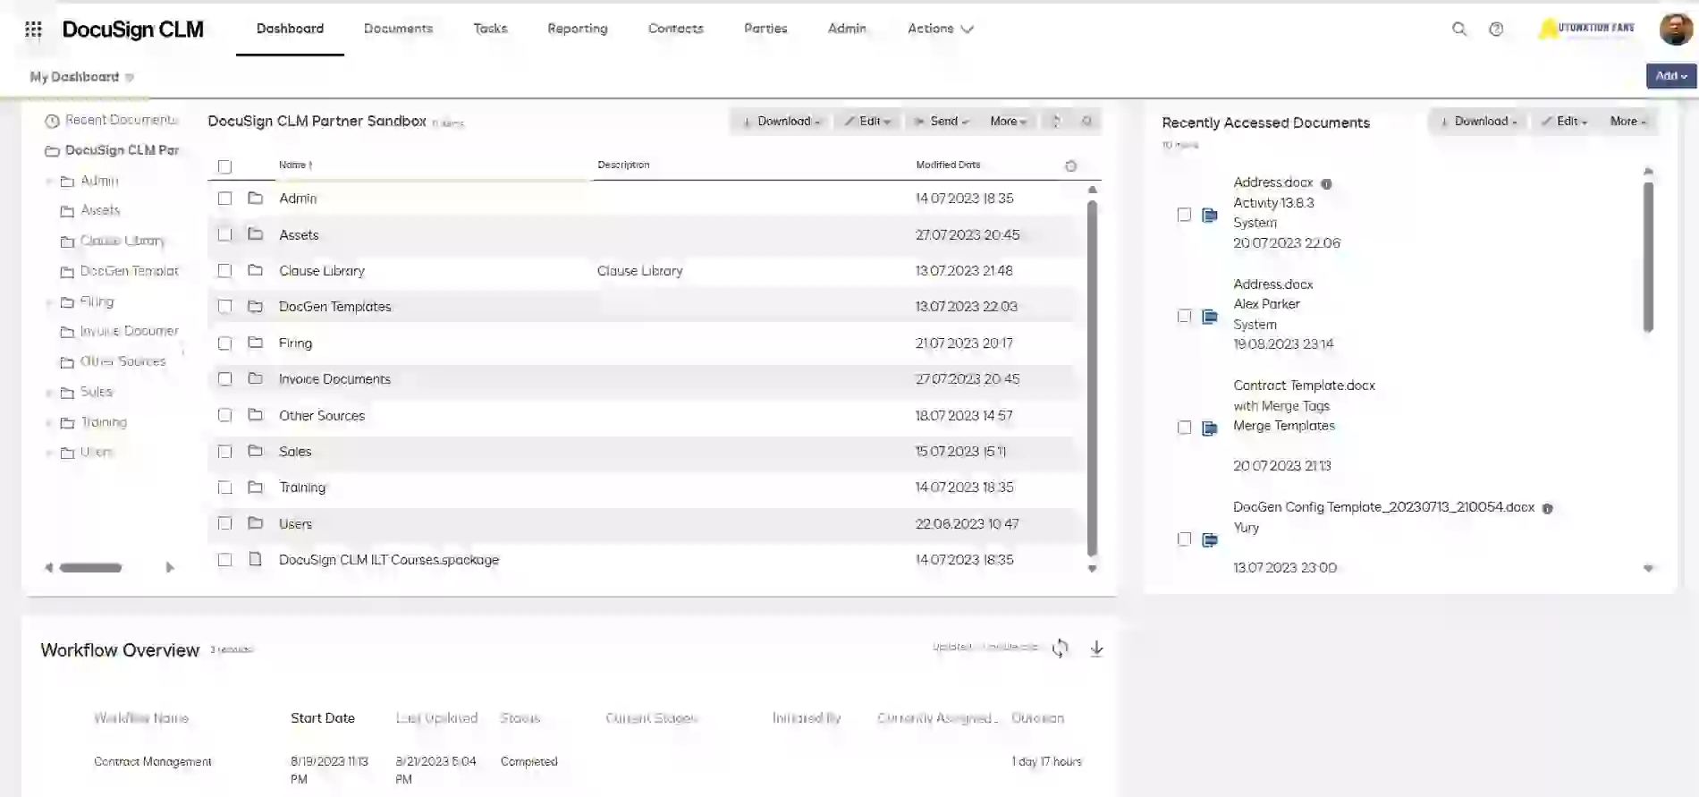Screen dimensions: 1699x797
Task: Open the Actions dropdown menu
Action: pos(940,29)
